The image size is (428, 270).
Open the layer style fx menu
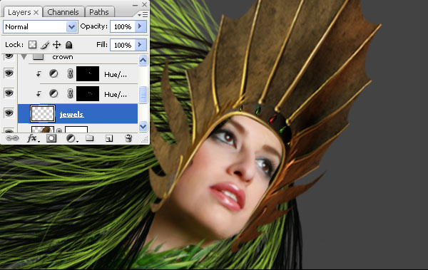33,138
